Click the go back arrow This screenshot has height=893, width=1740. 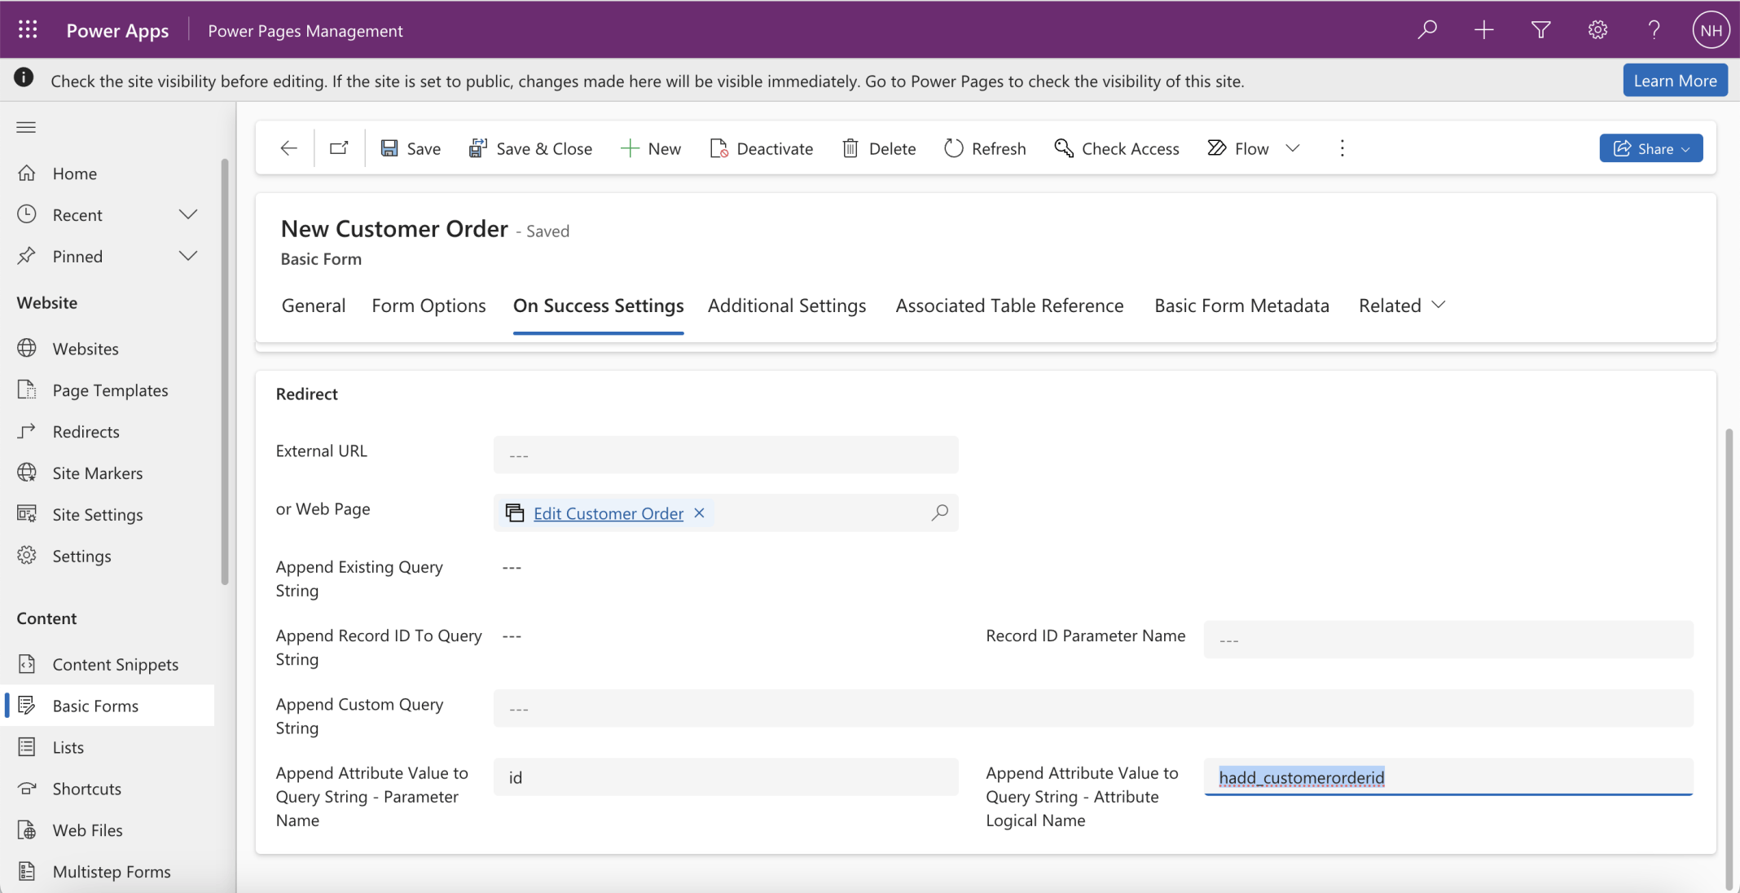(288, 148)
